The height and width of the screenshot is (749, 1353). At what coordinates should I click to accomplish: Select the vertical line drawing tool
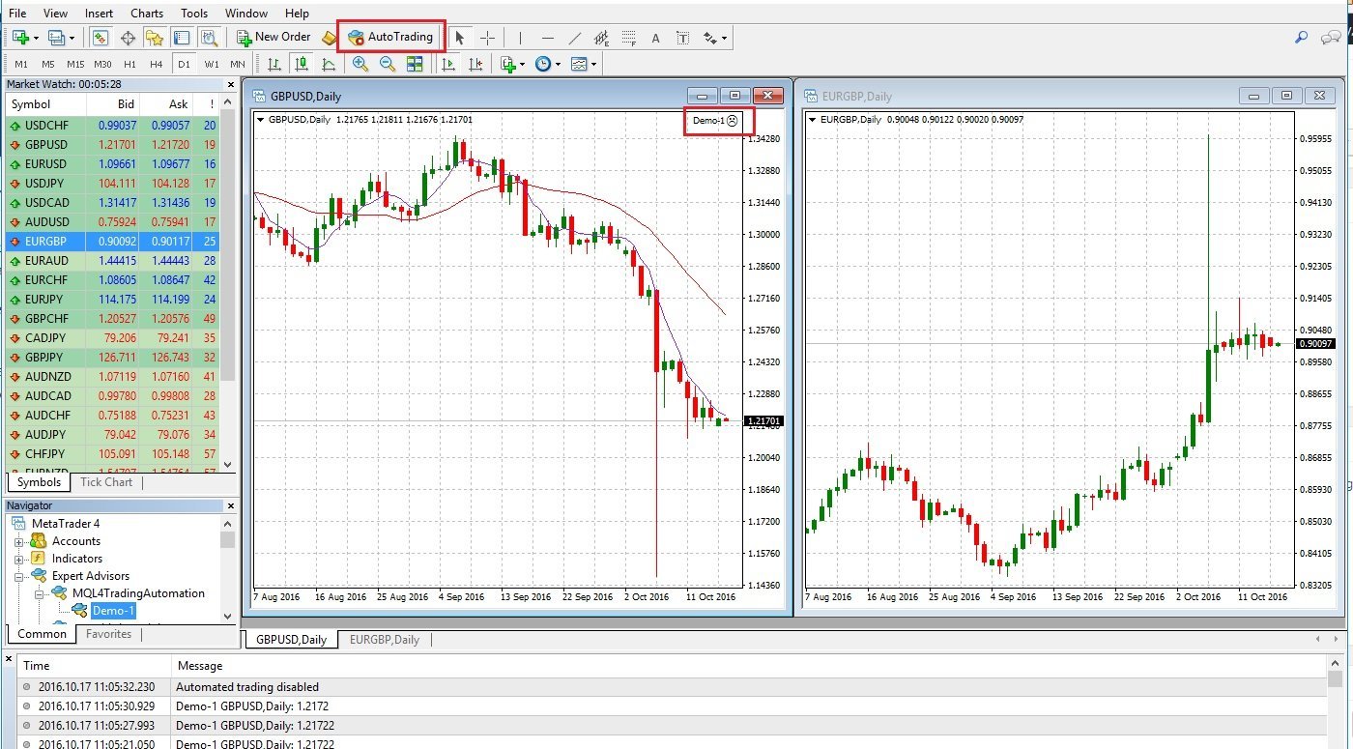[x=520, y=38]
